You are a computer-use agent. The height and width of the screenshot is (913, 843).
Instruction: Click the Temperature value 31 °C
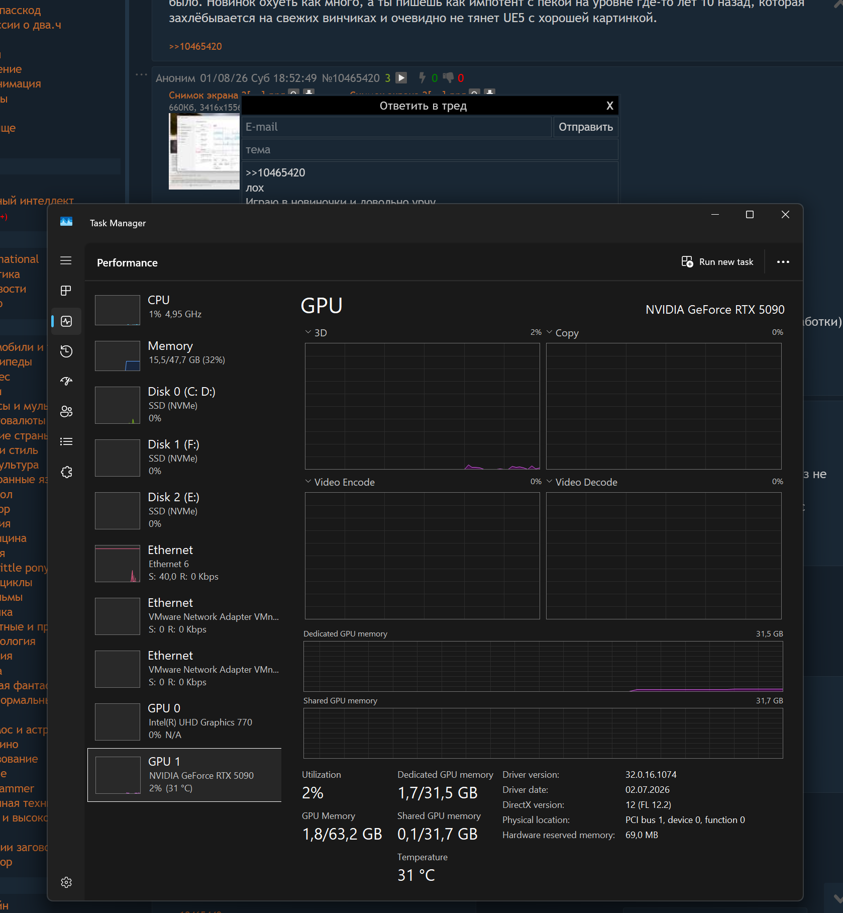click(416, 875)
